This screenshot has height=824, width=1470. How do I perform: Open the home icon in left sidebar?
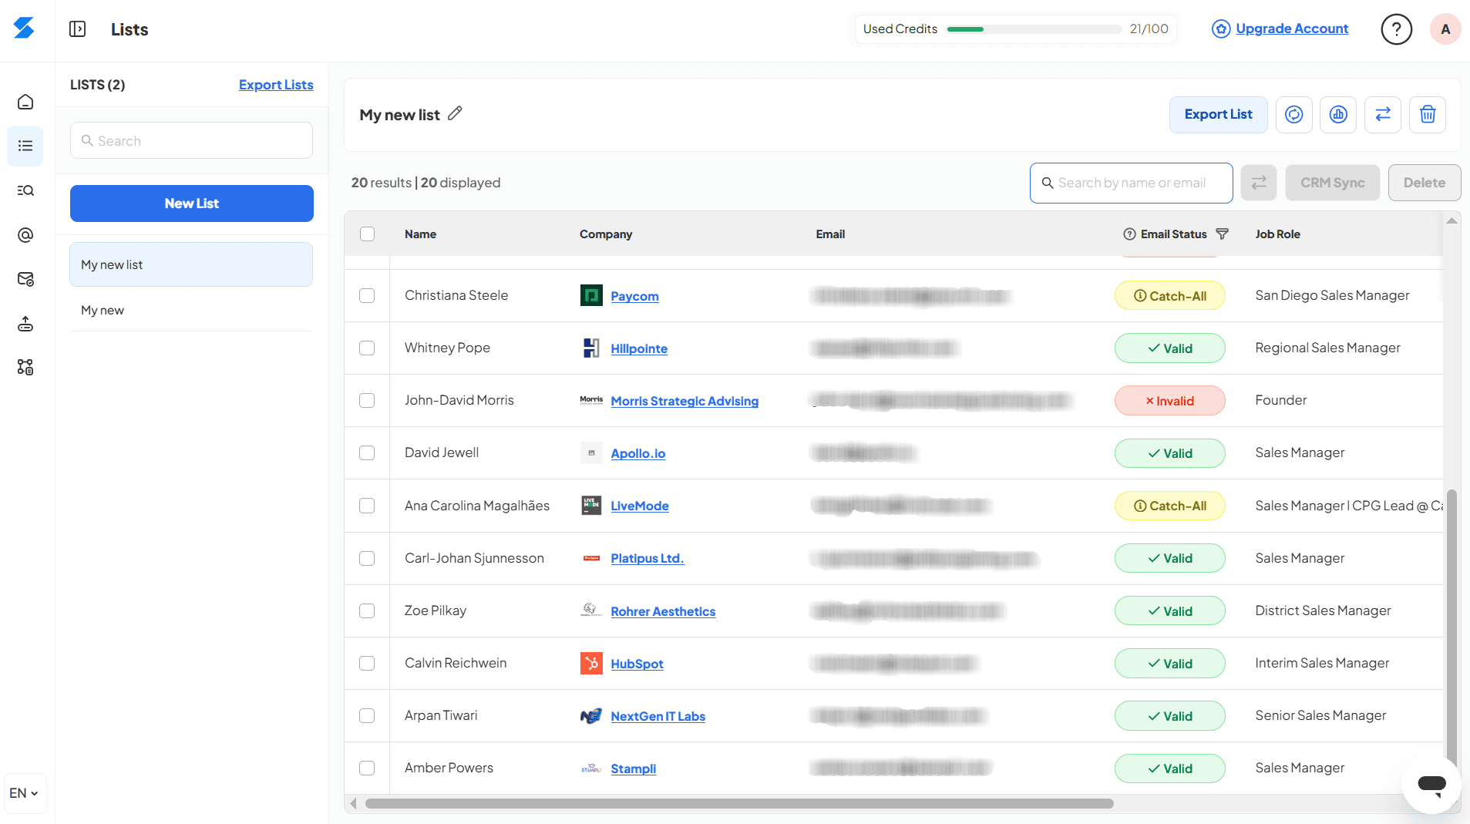25,102
